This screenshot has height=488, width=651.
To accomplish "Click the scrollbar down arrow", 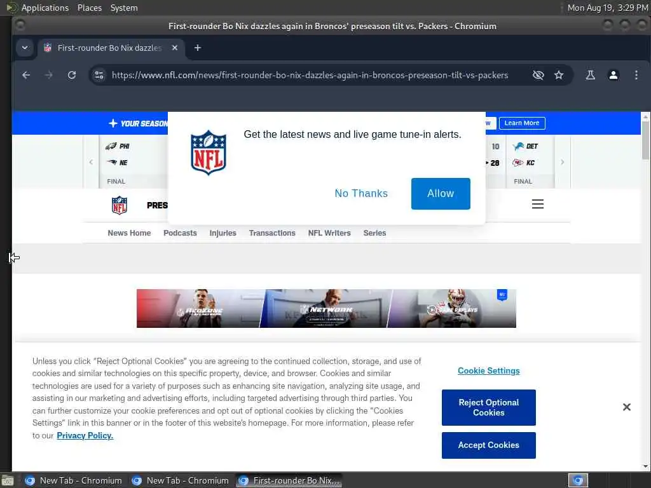I will click(645, 466).
